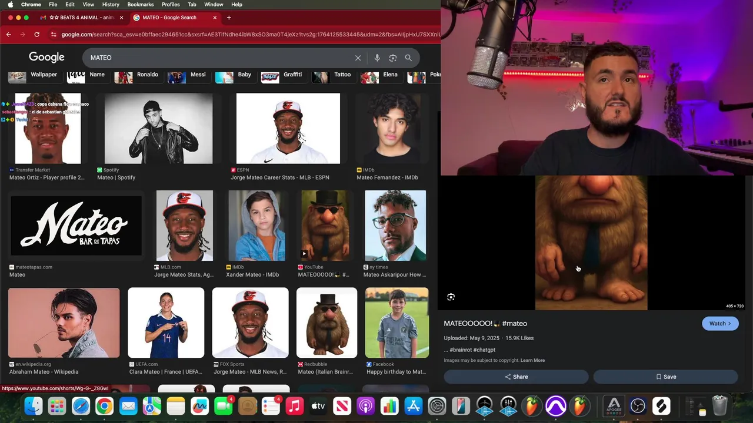Image resolution: width=753 pixels, height=423 pixels.
Task: Open Launchpad from the dock
Action: 57,406
